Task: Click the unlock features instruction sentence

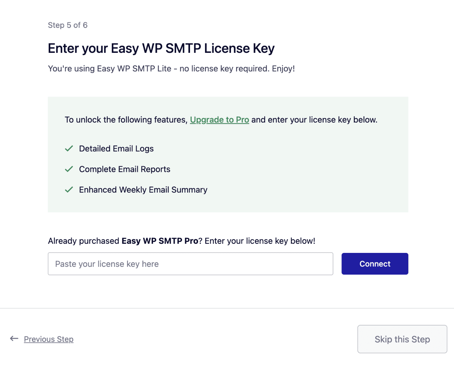Action: point(221,119)
